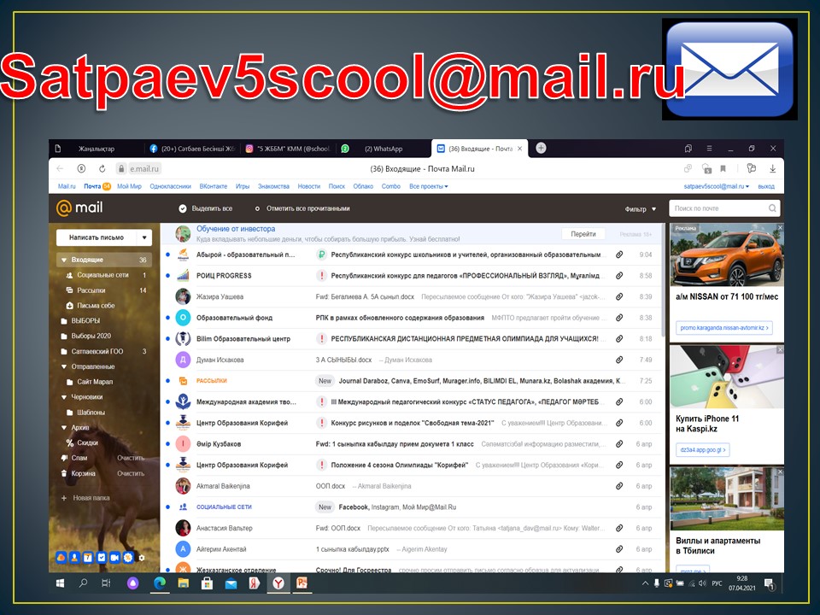Collapse the Черновики folder triangle

(64, 397)
